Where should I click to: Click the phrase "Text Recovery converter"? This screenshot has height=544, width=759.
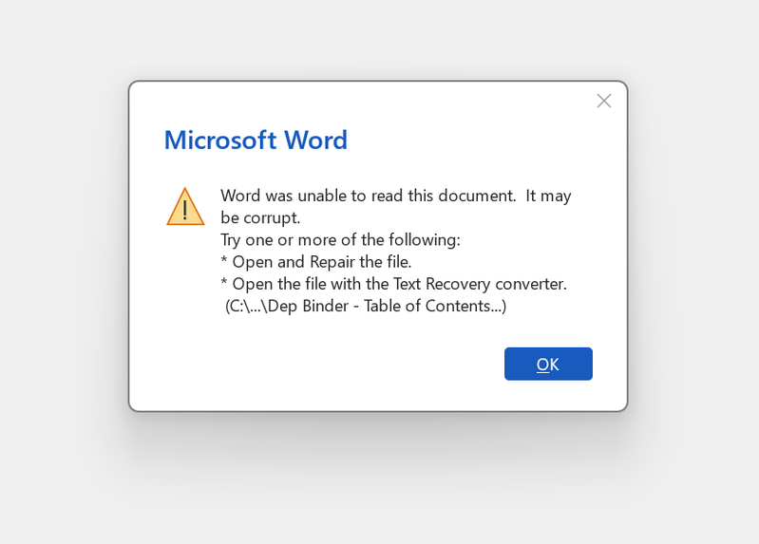(480, 283)
